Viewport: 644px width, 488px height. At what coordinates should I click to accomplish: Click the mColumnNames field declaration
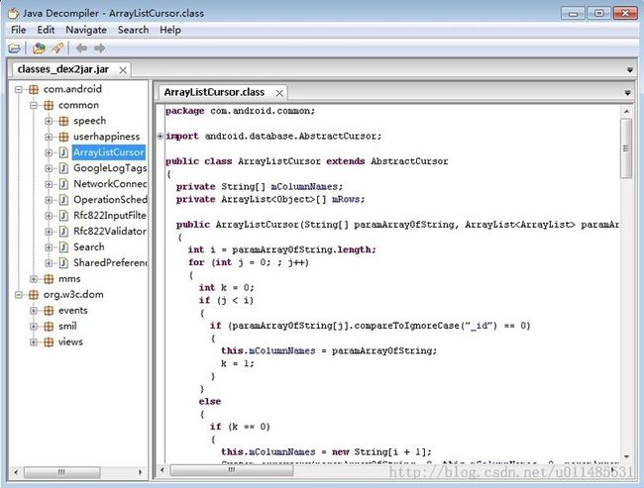click(305, 187)
